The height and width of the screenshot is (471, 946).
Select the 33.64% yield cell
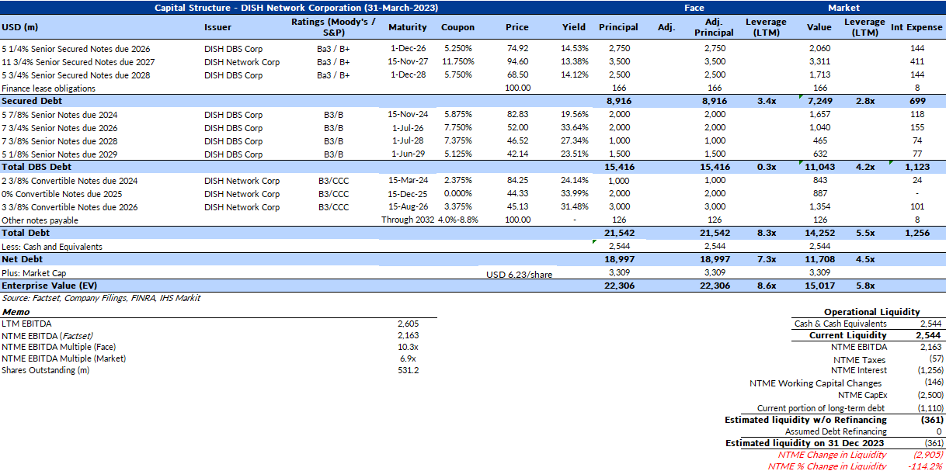(x=575, y=128)
